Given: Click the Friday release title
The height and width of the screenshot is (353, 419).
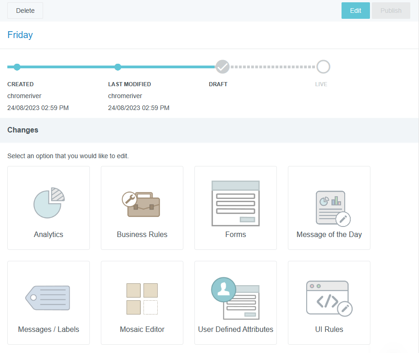Looking at the screenshot, I should (20, 35).
